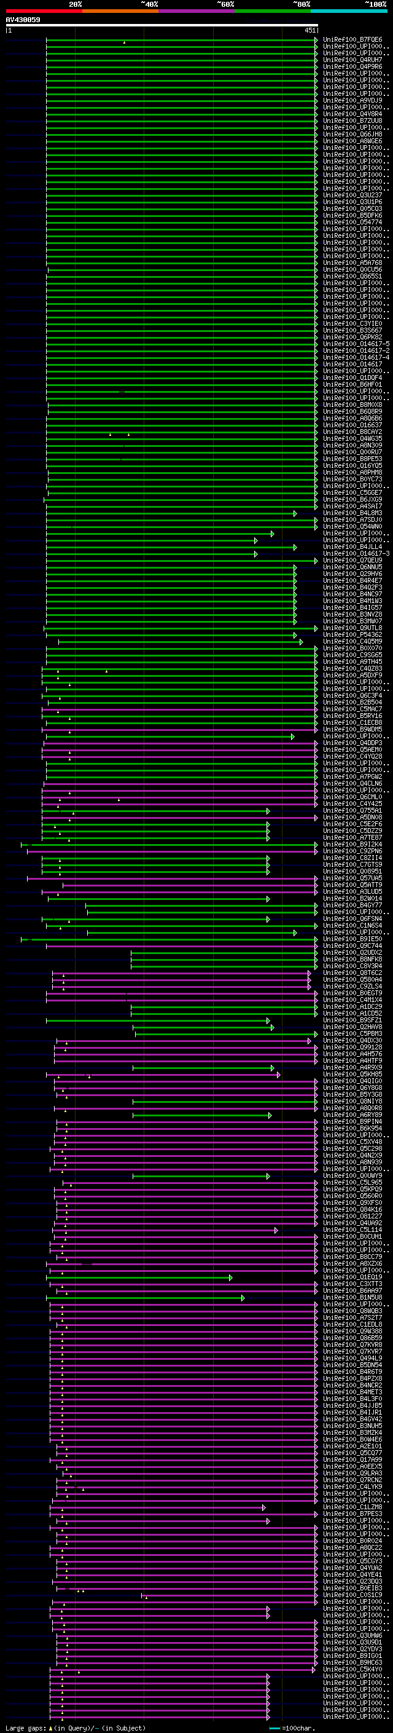Select the UniRef100_O54774 label
The image size is (393, 1733).
(x=352, y=222)
